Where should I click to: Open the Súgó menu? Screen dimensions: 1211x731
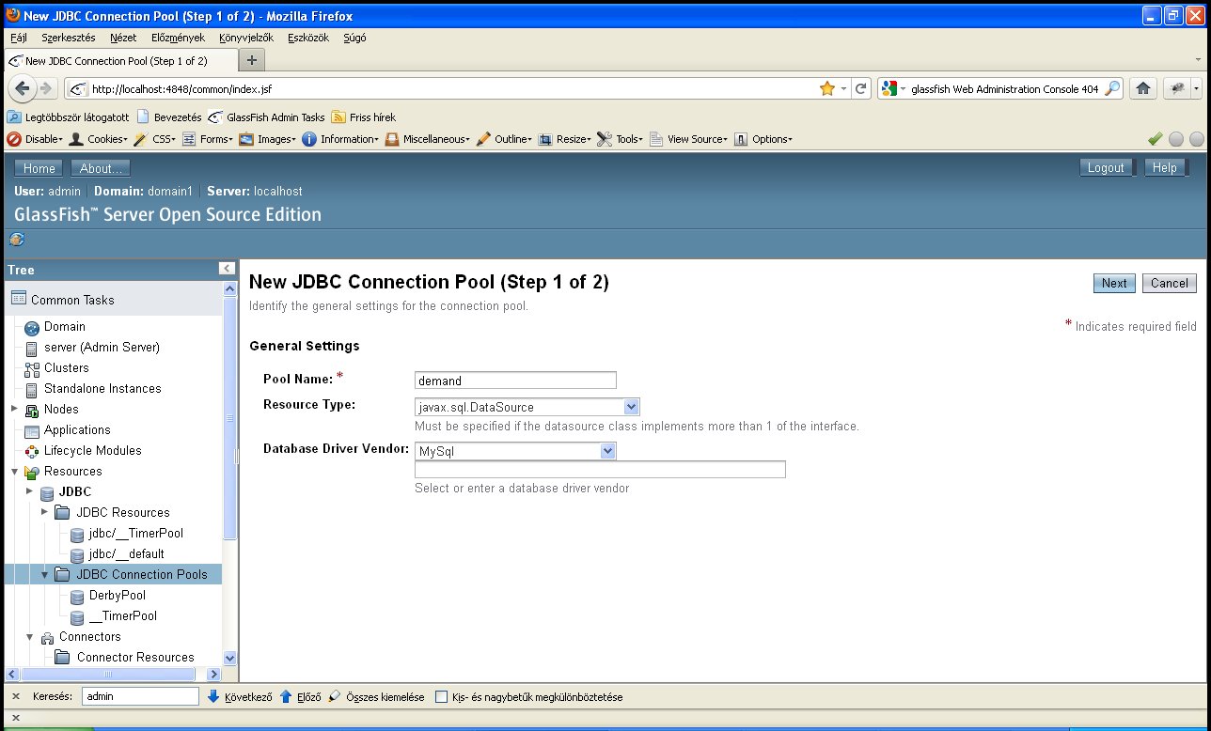point(355,38)
